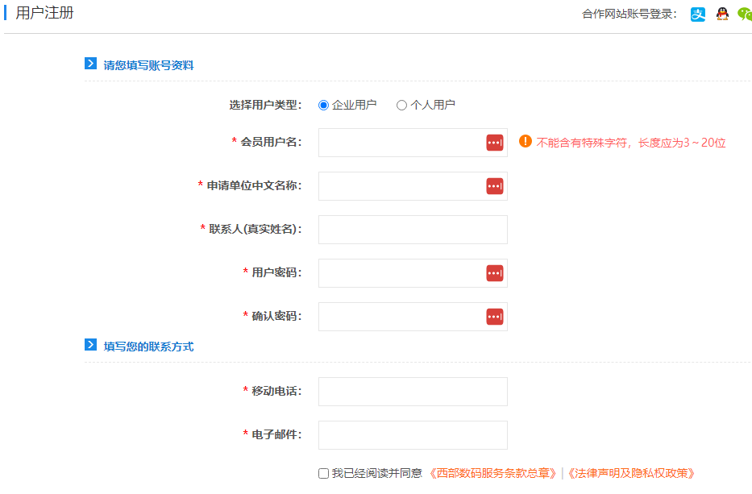Image resolution: width=752 pixels, height=494 pixels.
Task: Click password manager icon in 用户密码 field
Action: (x=494, y=273)
